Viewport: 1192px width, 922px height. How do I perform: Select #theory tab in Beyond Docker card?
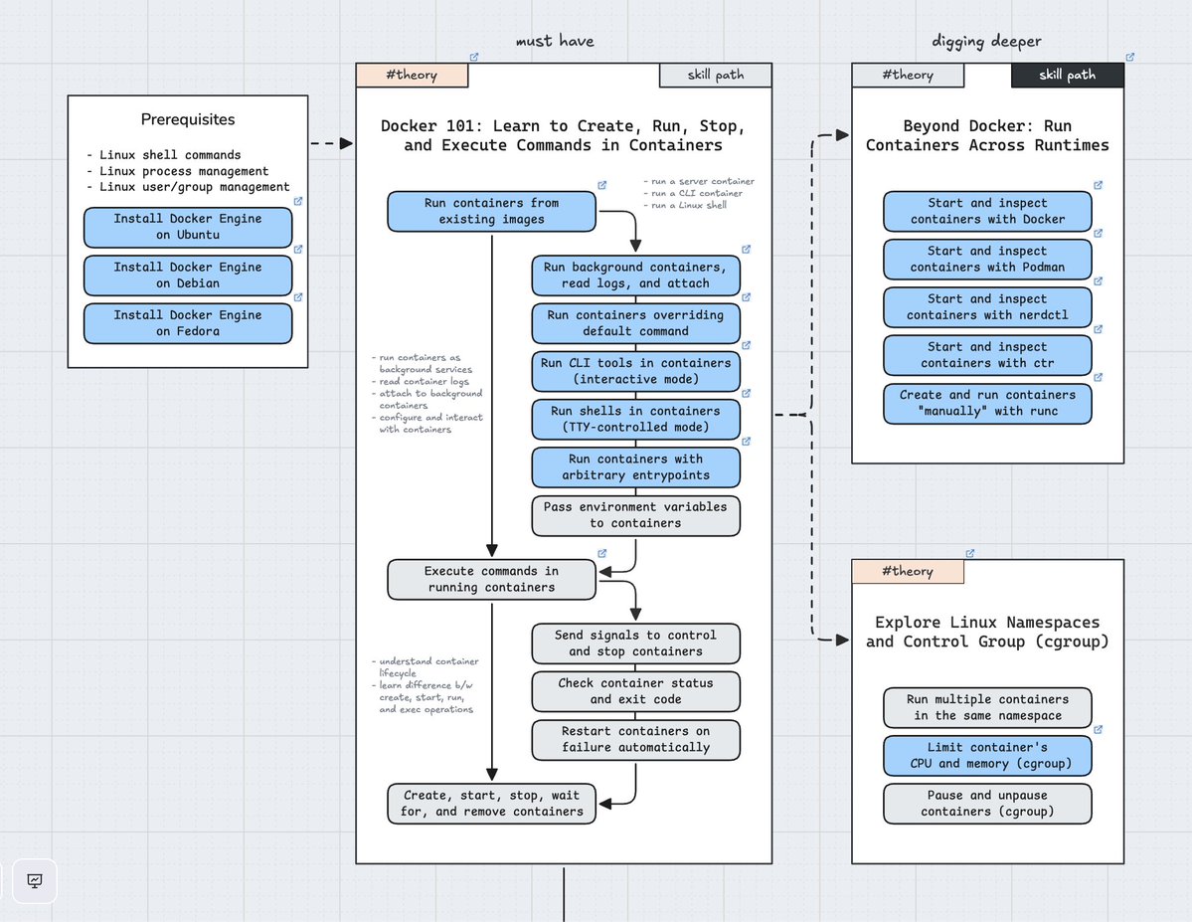(908, 75)
